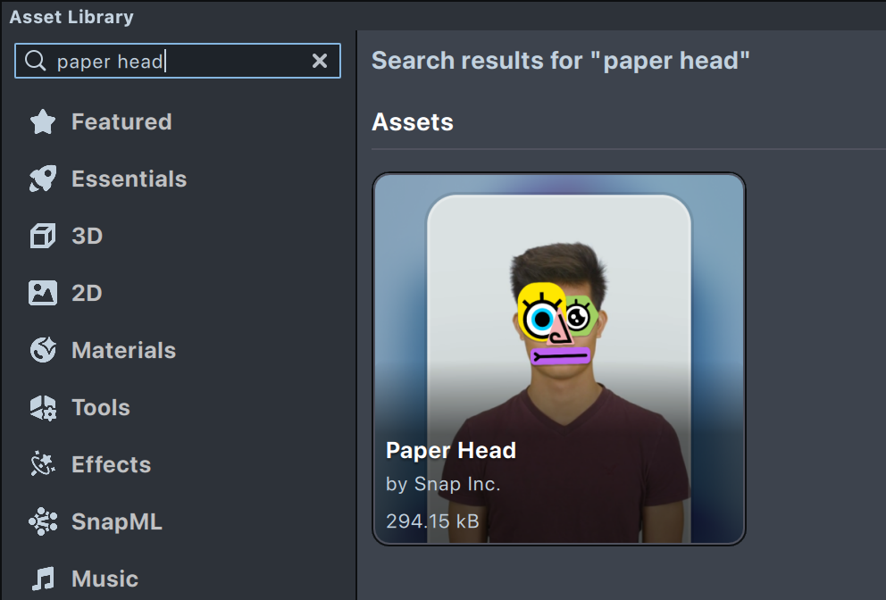Open the Featured category
Image resolution: width=886 pixels, height=600 pixels.
(x=121, y=122)
